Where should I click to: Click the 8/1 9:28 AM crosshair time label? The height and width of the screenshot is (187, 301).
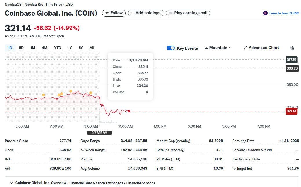click(x=99, y=132)
